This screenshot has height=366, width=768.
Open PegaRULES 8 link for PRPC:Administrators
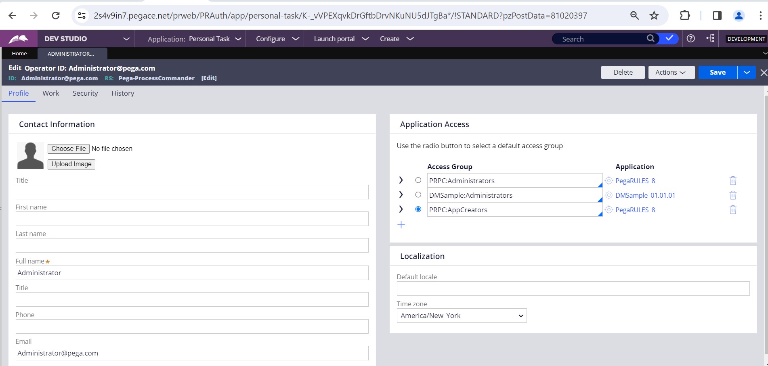click(635, 181)
